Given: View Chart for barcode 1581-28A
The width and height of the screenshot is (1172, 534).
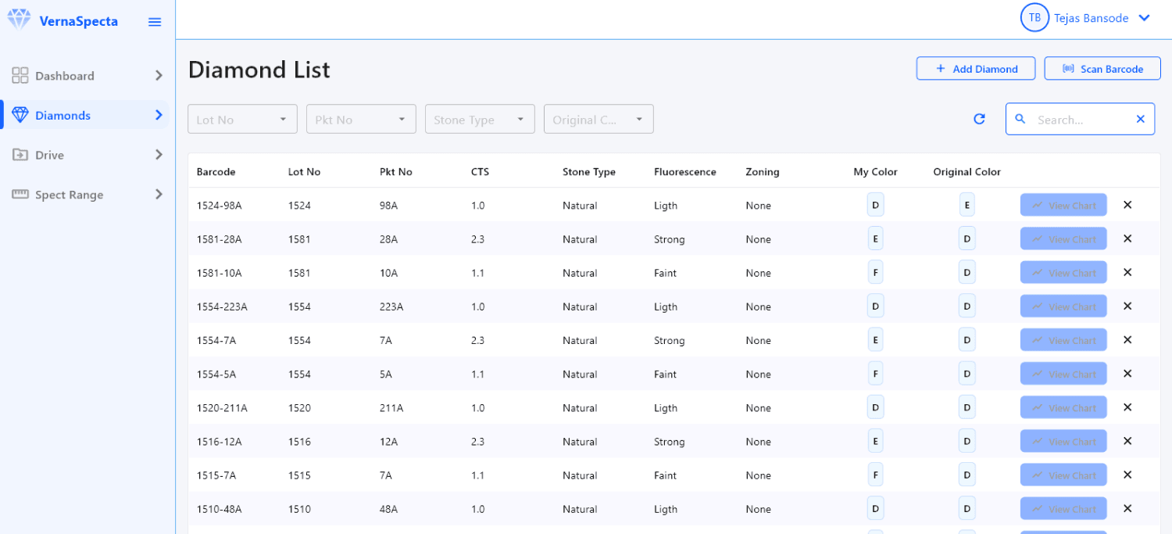Looking at the screenshot, I should tap(1063, 239).
